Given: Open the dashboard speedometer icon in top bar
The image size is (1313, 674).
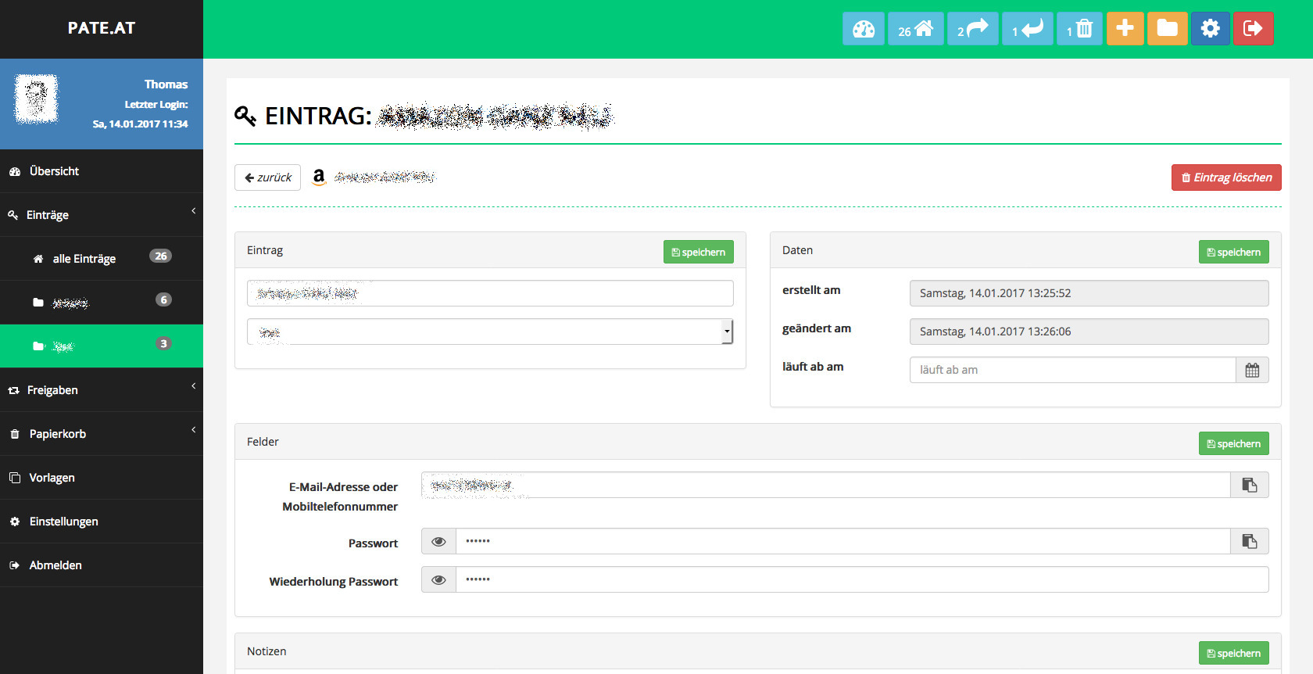Looking at the screenshot, I should pyautogui.click(x=863, y=29).
